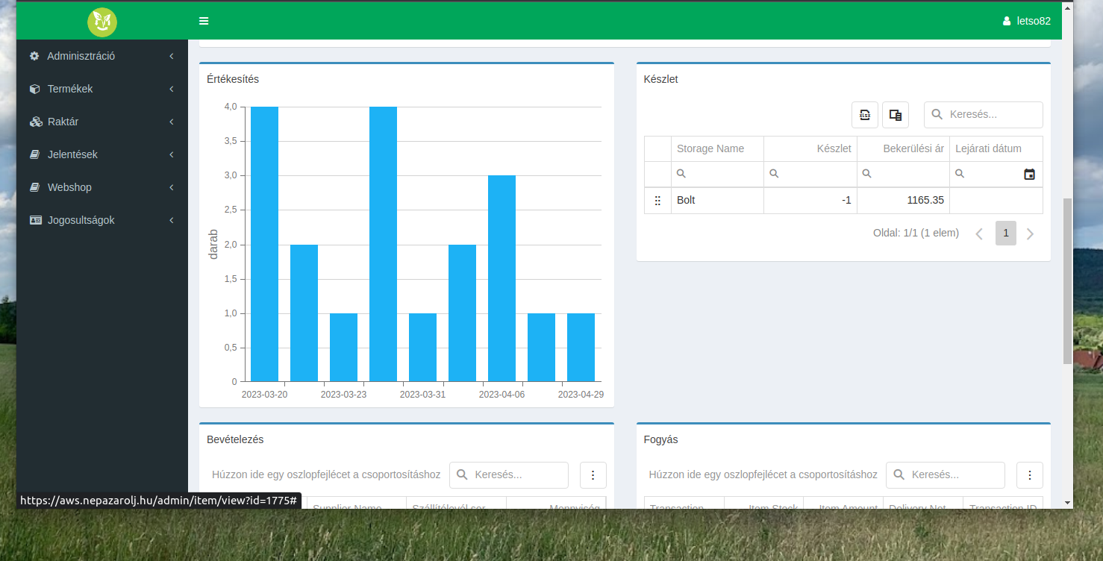
Task: Focus the Készlet panel search field
Action: pos(984,115)
